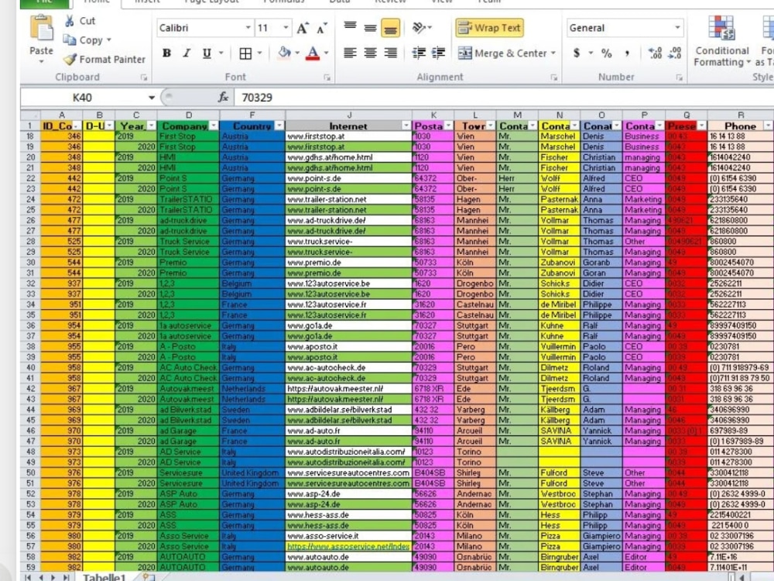774x581 pixels.
Task: Click the Name Box showing K40
Action: (82, 98)
